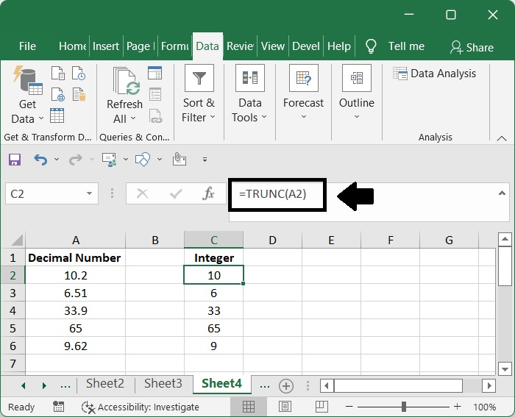The image size is (515, 417).
Task: Click the Undo arrow icon
Action: point(40,159)
